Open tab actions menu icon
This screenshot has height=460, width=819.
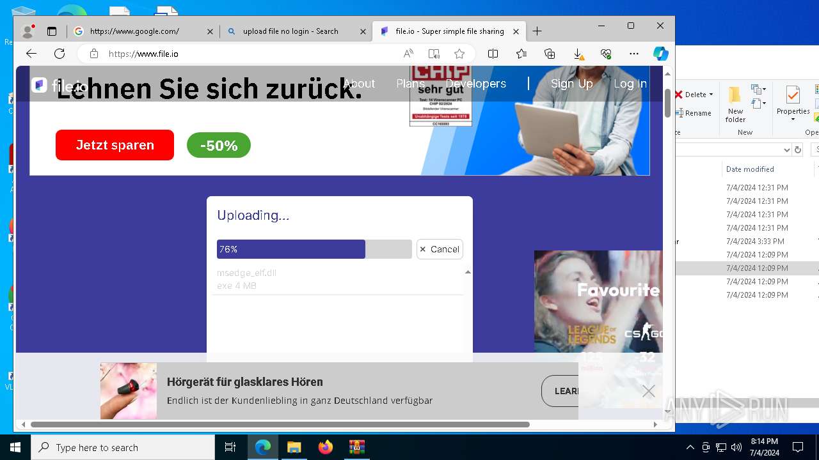[52, 31]
